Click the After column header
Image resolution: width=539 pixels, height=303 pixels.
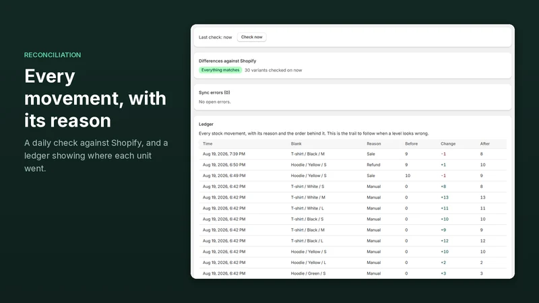[x=484, y=143]
